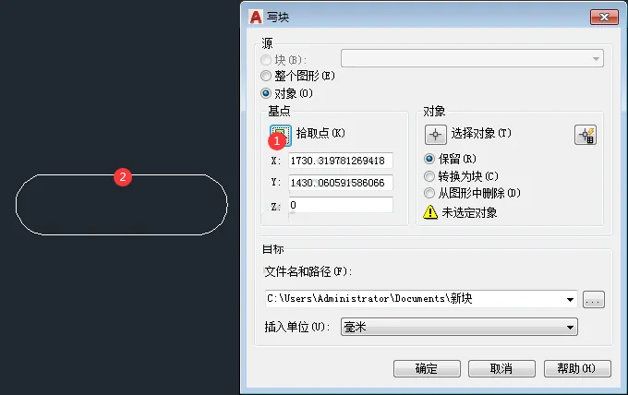Viewport: 628px width, 395px height.
Task: Click the browse (...) button for file path
Action: tap(593, 300)
